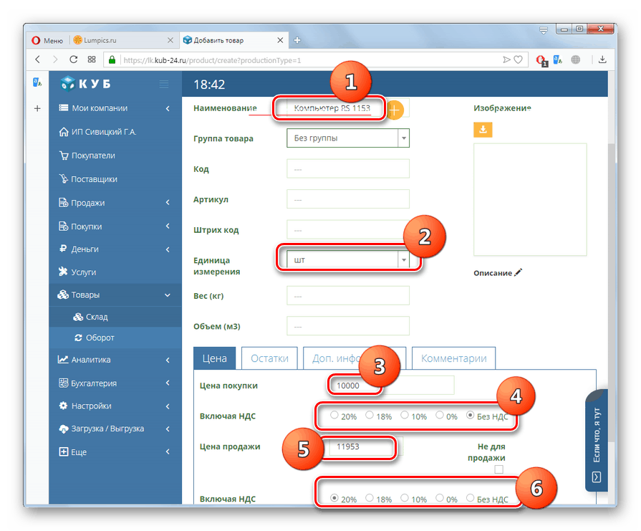Switch to the Комментарии tab
The image size is (641, 531).
click(x=454, y=358)
